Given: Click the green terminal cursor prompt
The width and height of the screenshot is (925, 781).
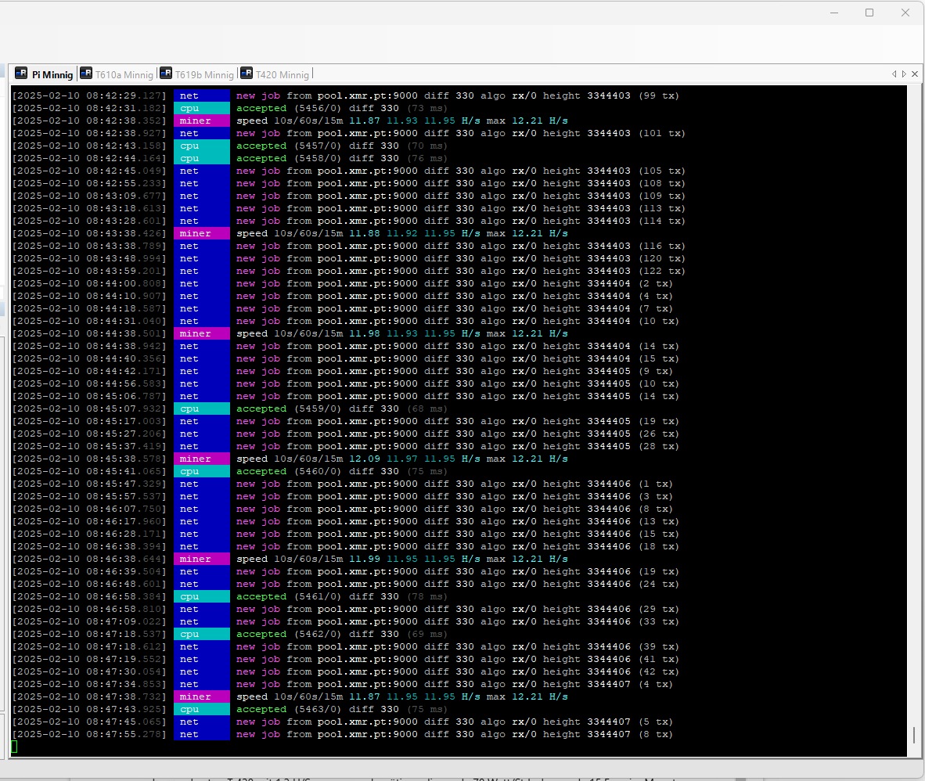Looking at the screenshot, I should [14, 747].
